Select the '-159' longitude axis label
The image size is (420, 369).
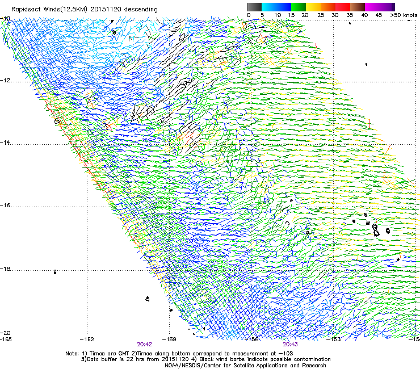click(x=169, y=339)
